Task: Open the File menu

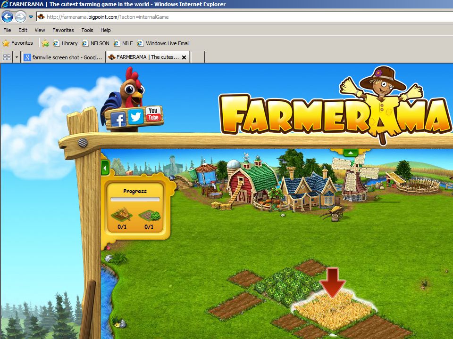Action: [7, 30]
